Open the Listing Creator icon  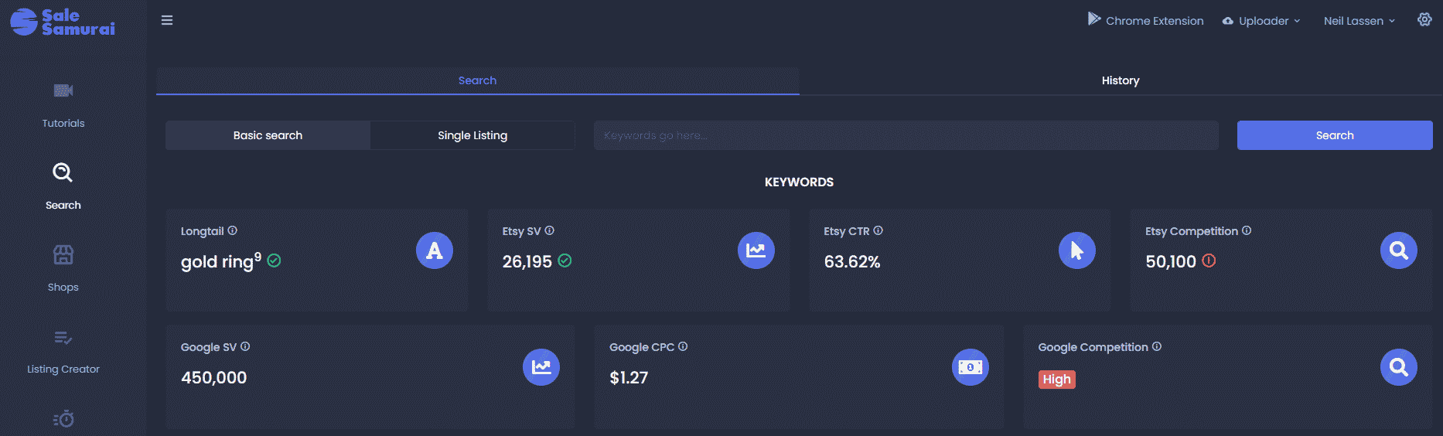(63, 338)
